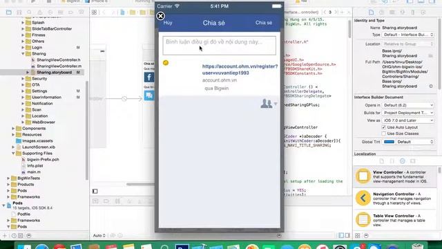Image resolution: width=442 pixels, height=249 pixels.
Task: Enable Use Auto Layout checkbox
Action: (x=384, y=127)
